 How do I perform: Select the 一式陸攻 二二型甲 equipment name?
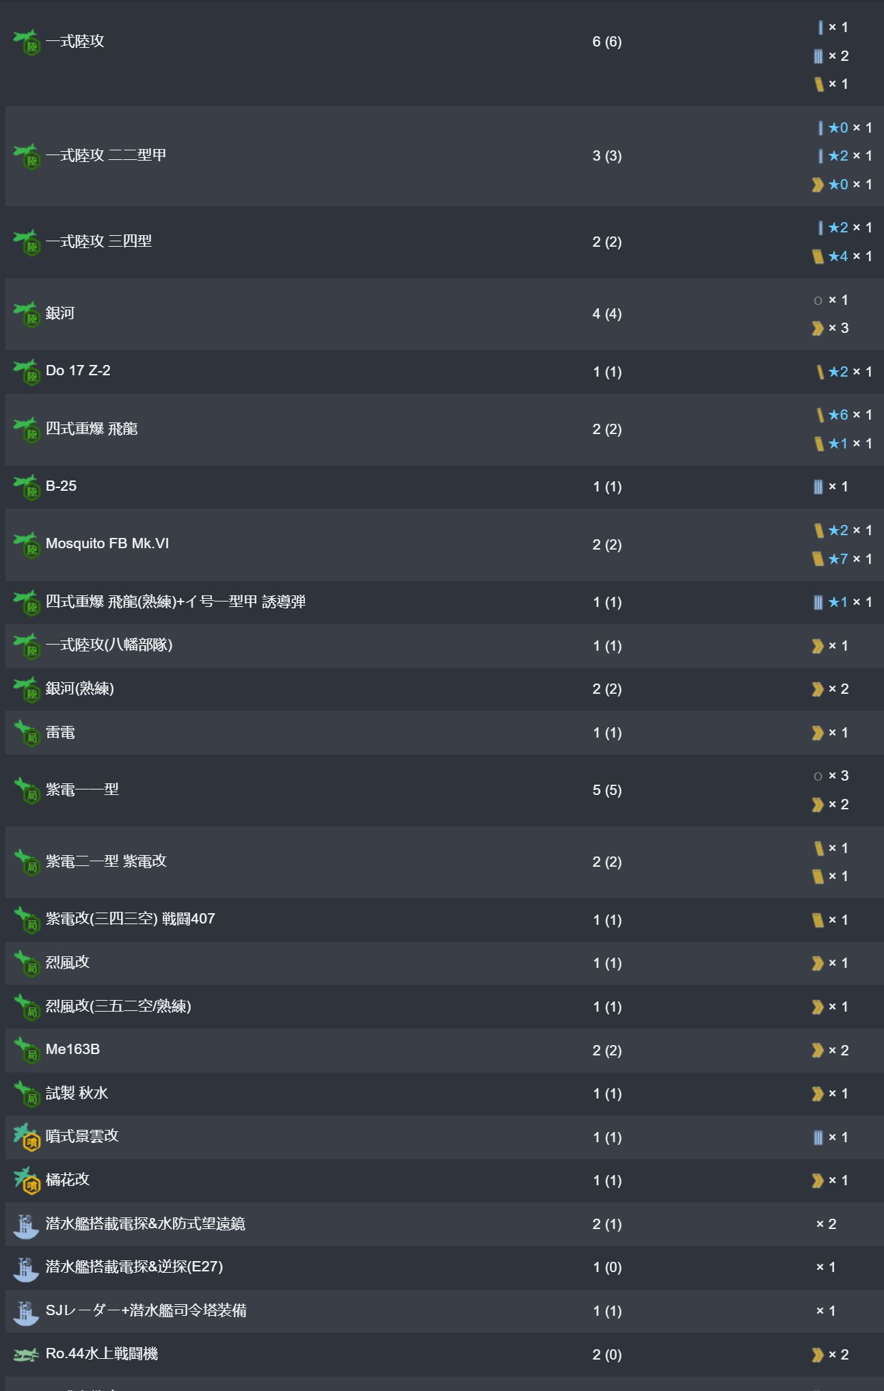click(106, 155)
